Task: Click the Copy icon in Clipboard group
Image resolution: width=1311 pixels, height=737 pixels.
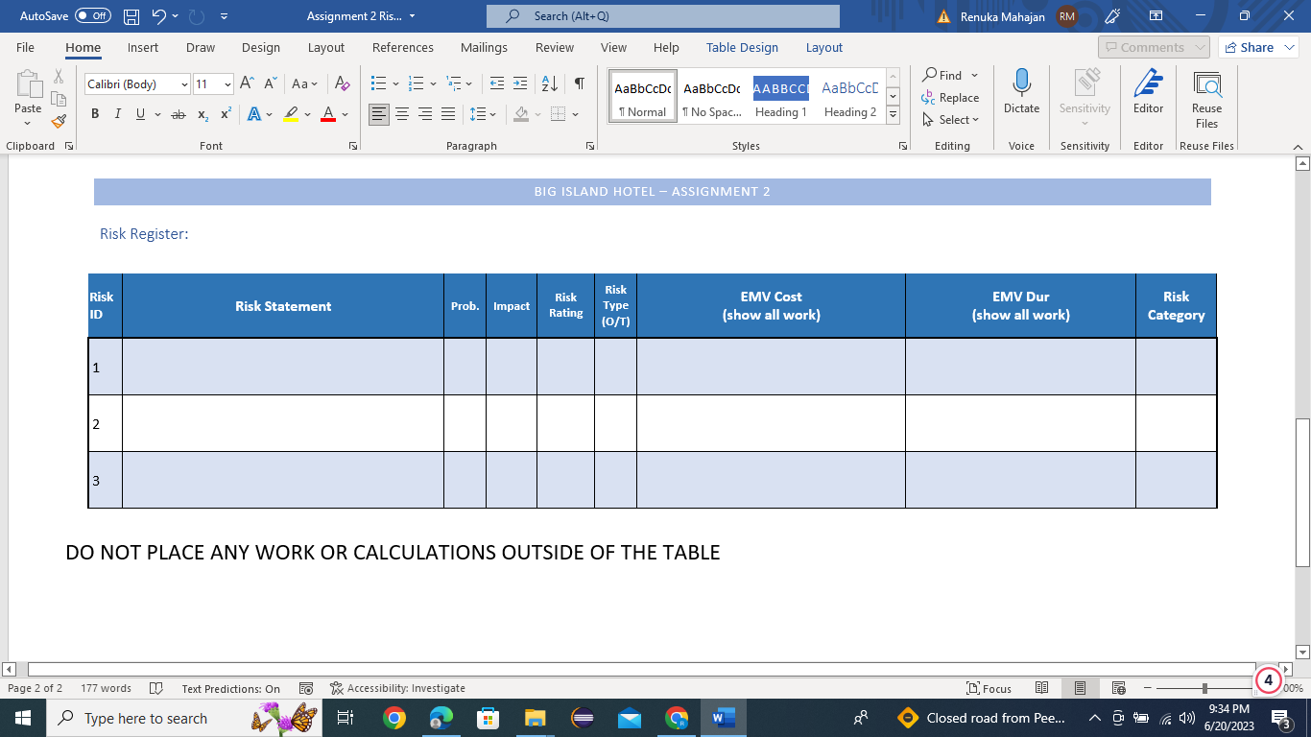Action: pyautogui.click(x=59, y=99)
